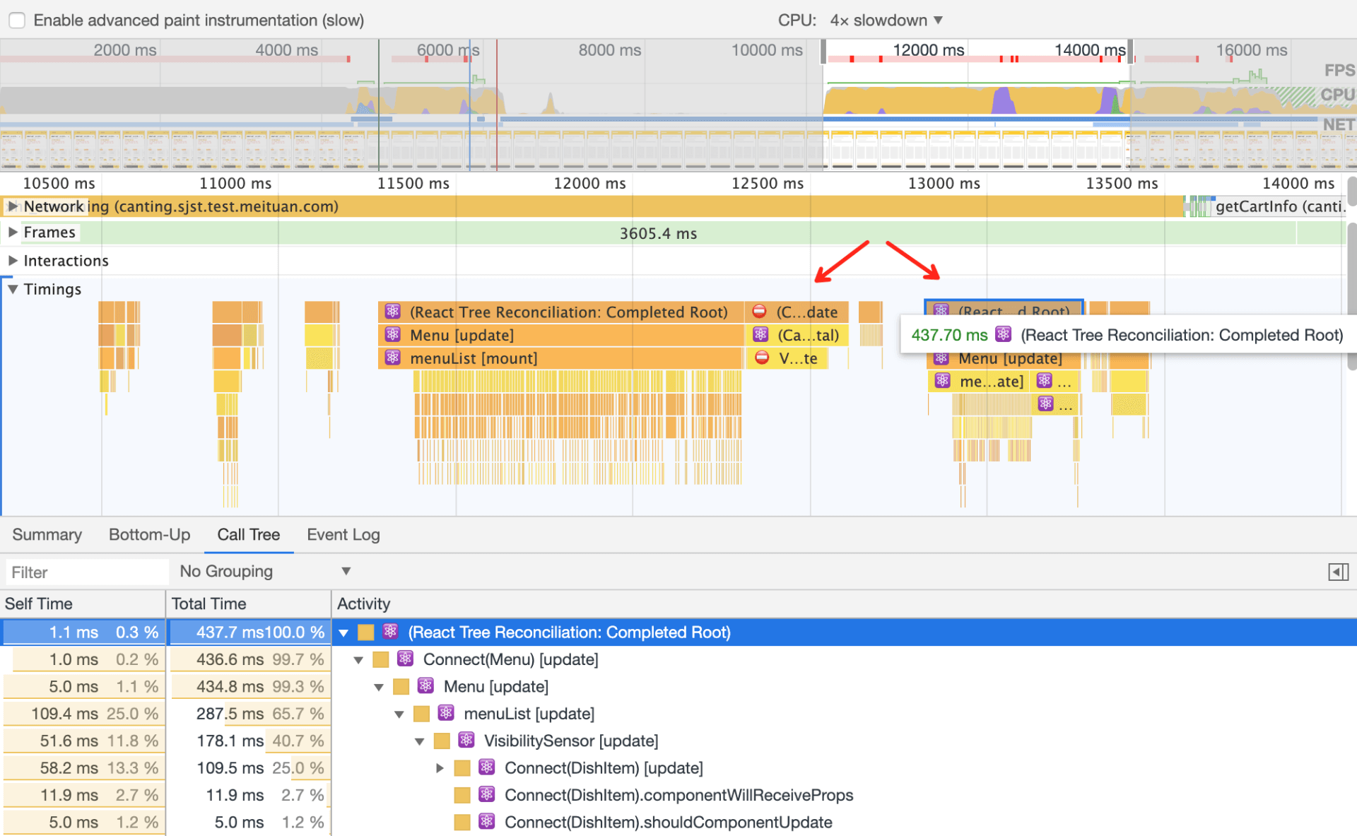This screenshot has height=836, width=1357.
Task: Click React icon of menuList [mount] bar
Action: tap(393, 358)
